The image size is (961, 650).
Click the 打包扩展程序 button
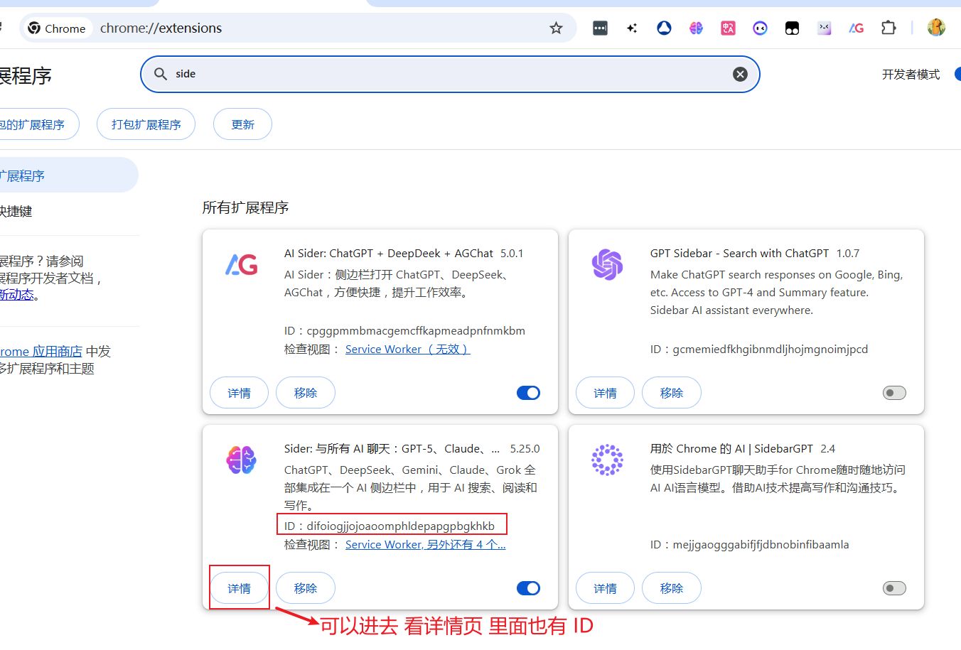(146, 124)
